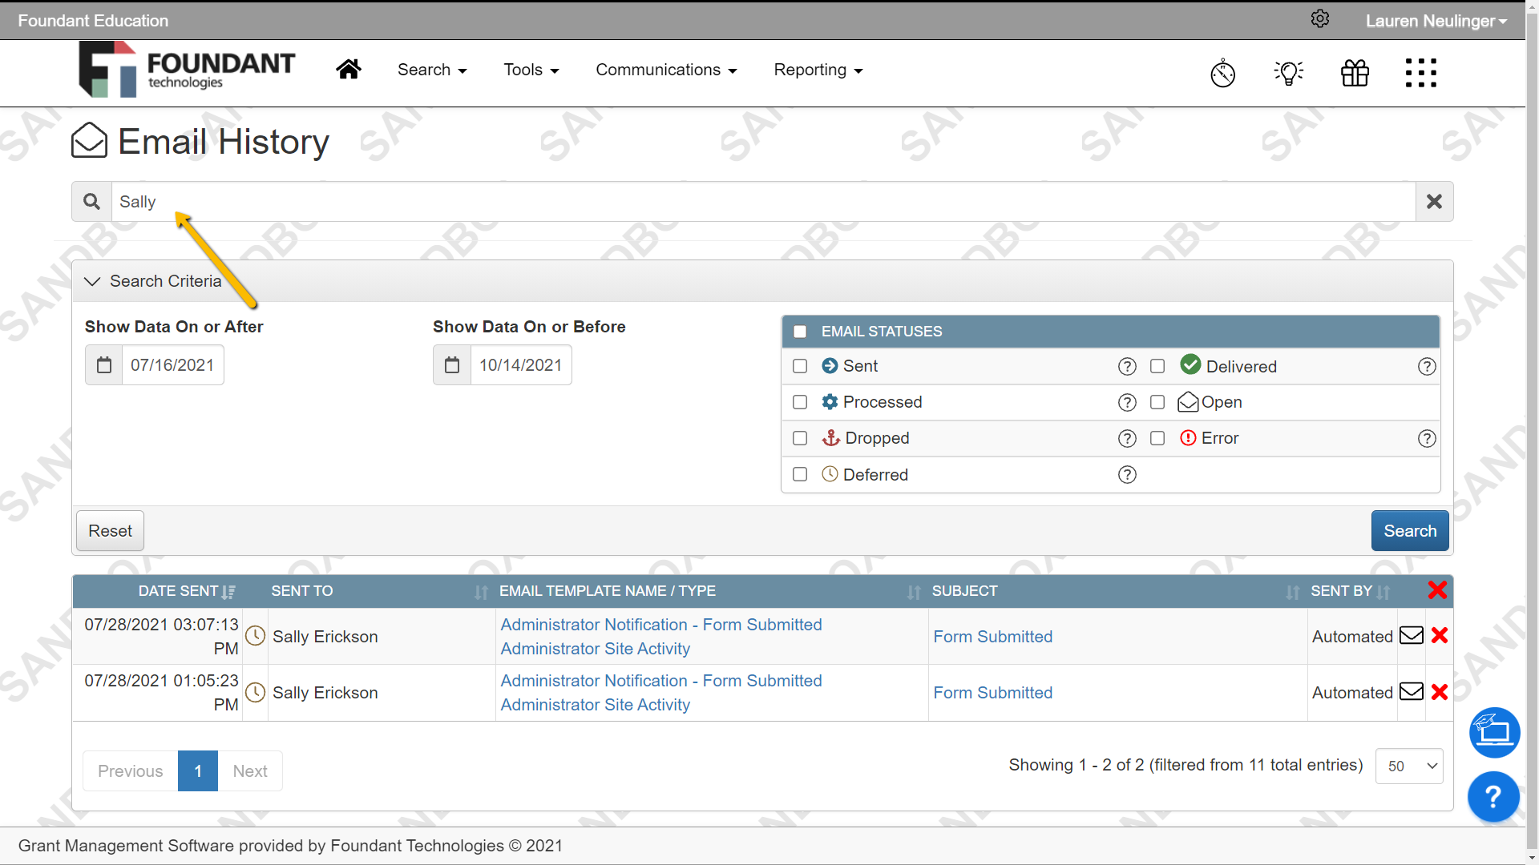Viewport: 1539px width, 865px height.
Task: Open the apps grid icon at top right
Action: coord(1420,73)
